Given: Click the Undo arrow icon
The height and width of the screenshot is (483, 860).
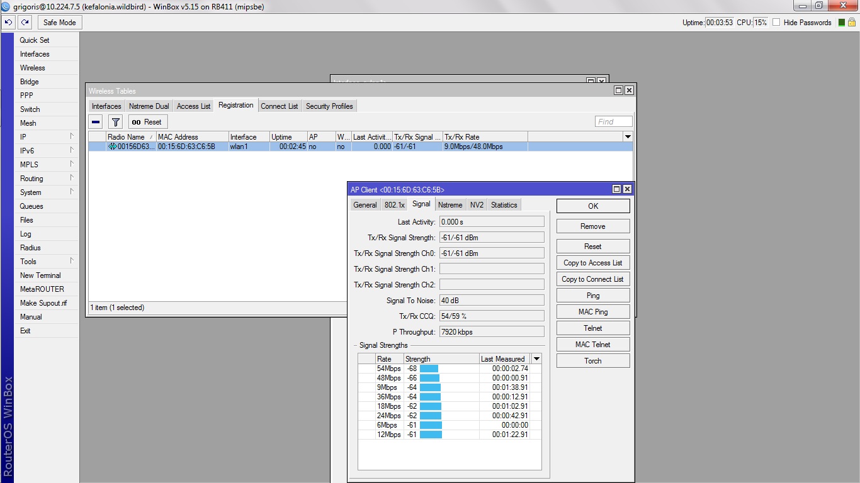Looking at the screenshot, I should coord(9,22).
